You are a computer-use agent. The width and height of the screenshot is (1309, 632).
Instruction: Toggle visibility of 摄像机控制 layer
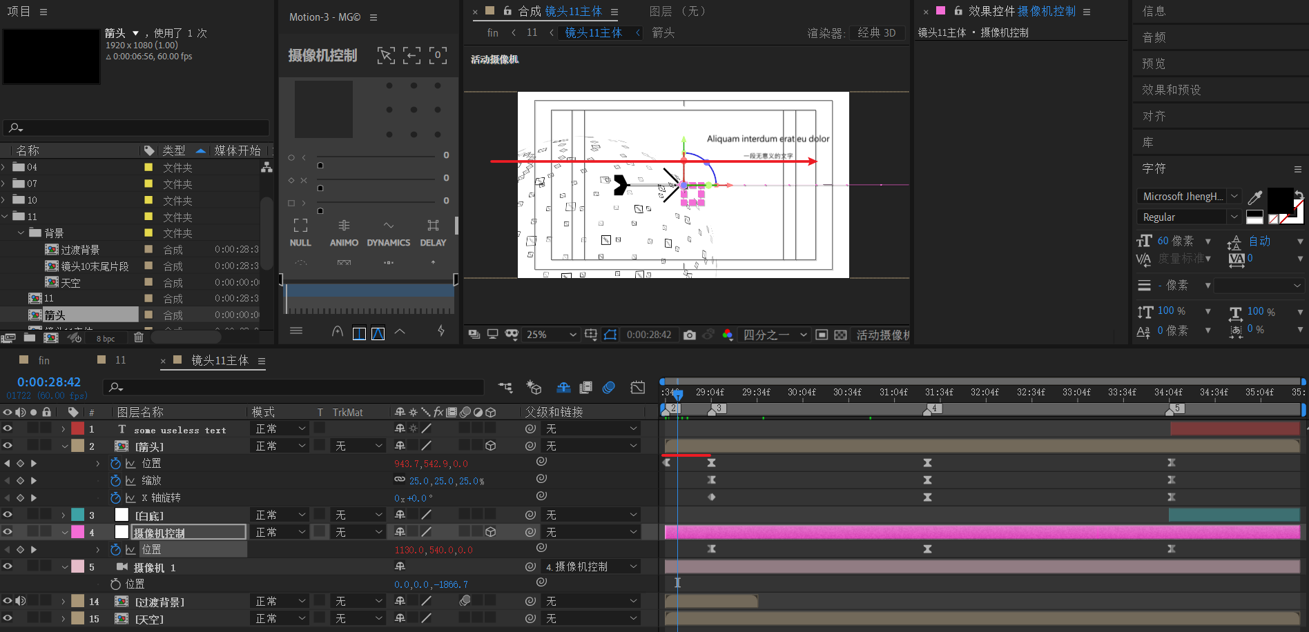click(x=8, y=532)
